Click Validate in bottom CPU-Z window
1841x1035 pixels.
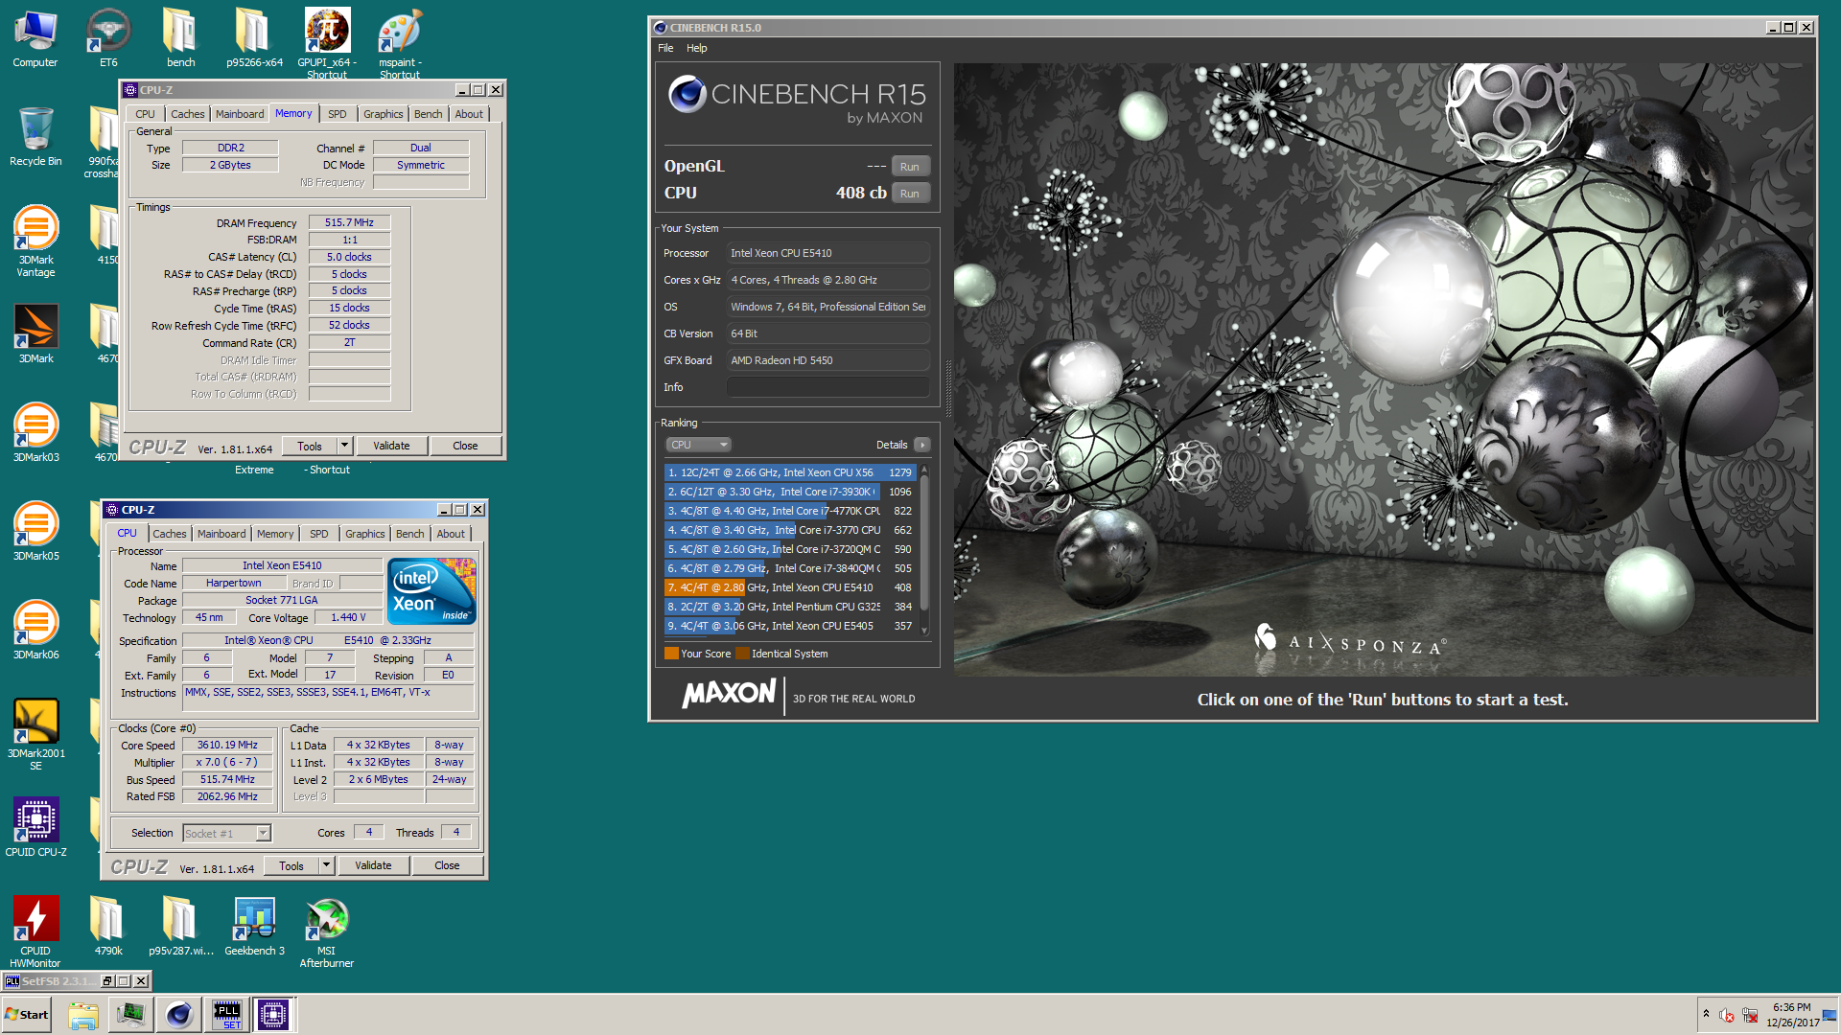pyautogui.click(x=373, y=865)
